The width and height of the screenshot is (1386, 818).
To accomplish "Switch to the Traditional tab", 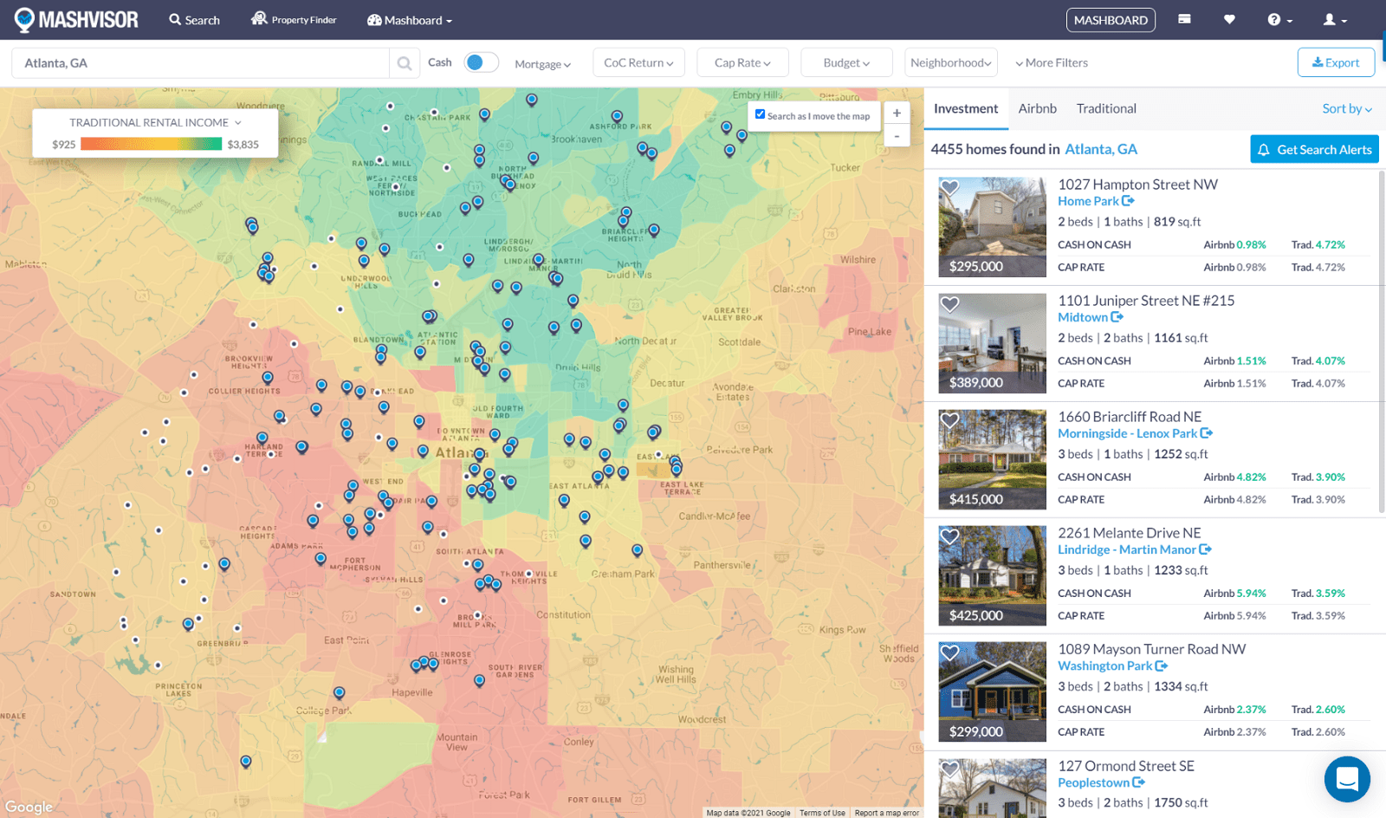I will point(1105,108).
